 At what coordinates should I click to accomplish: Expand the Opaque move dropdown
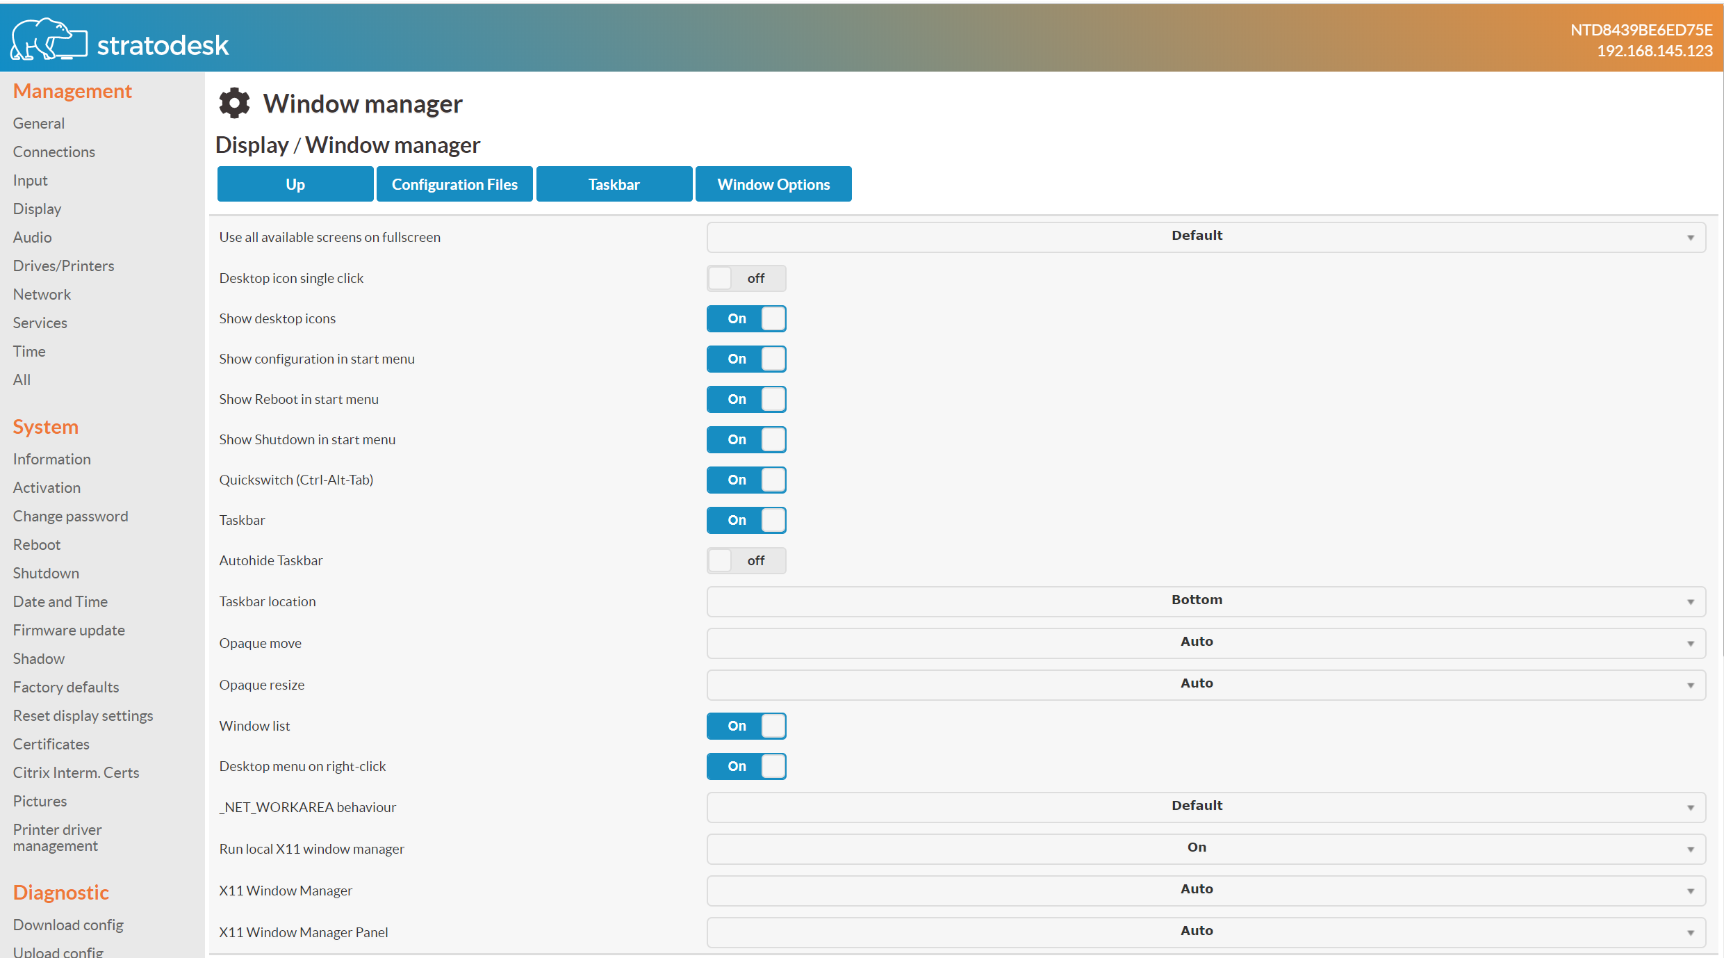(1206, 643)
